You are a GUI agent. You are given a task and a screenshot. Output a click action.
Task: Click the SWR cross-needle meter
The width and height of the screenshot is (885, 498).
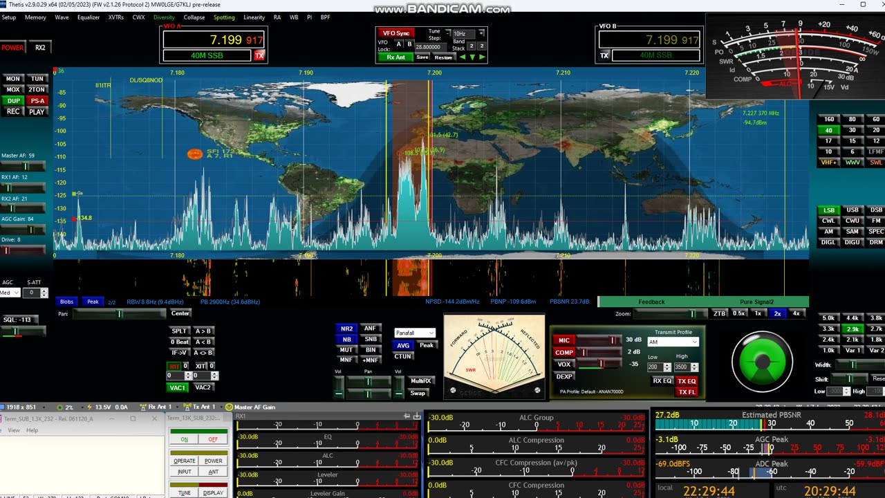(x=494, y=358)
